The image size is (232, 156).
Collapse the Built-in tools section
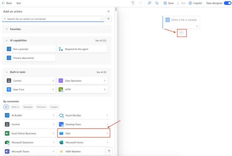7,72
